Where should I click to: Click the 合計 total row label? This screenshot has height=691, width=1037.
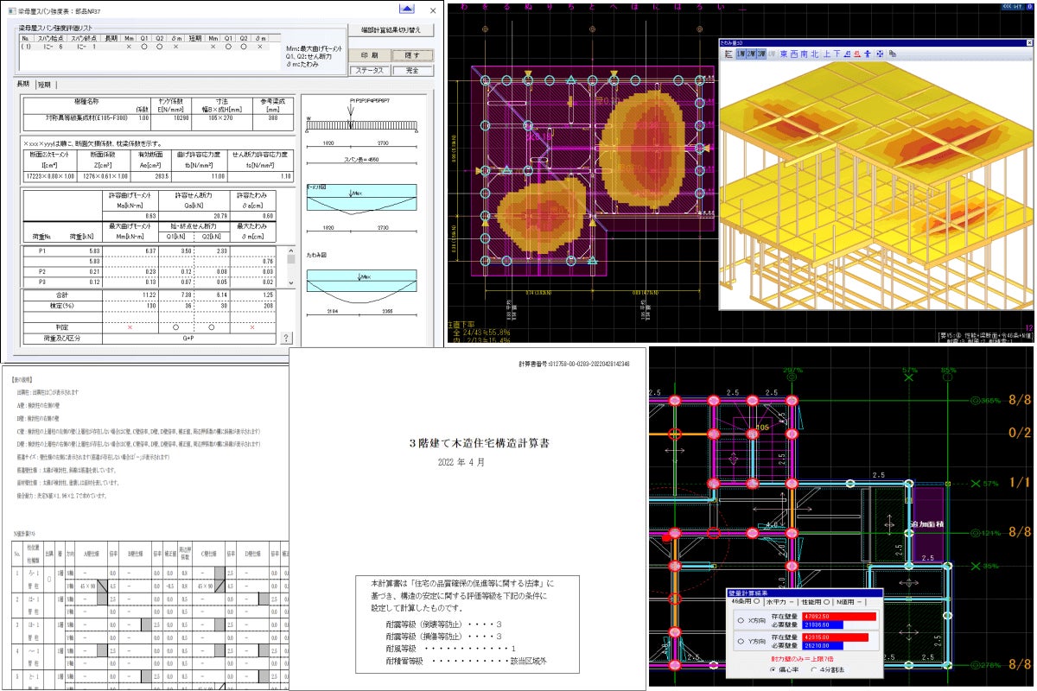(x=61, y=294)
